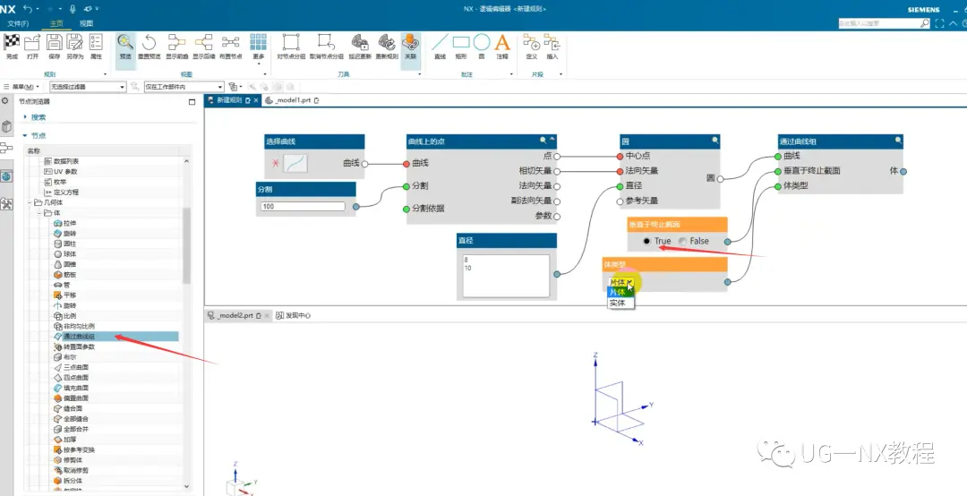Image resolution: width=967 pixels, height=496 pixels.
Task: Click the 对节点分组 group nodes icon
Action: [290, 43]
